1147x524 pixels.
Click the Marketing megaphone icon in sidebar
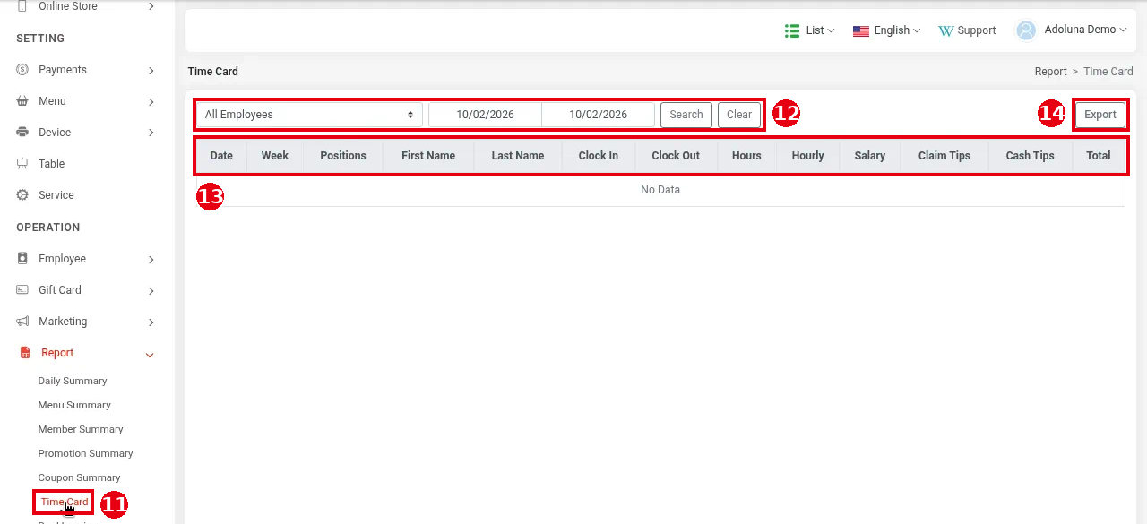pos(22,322)
